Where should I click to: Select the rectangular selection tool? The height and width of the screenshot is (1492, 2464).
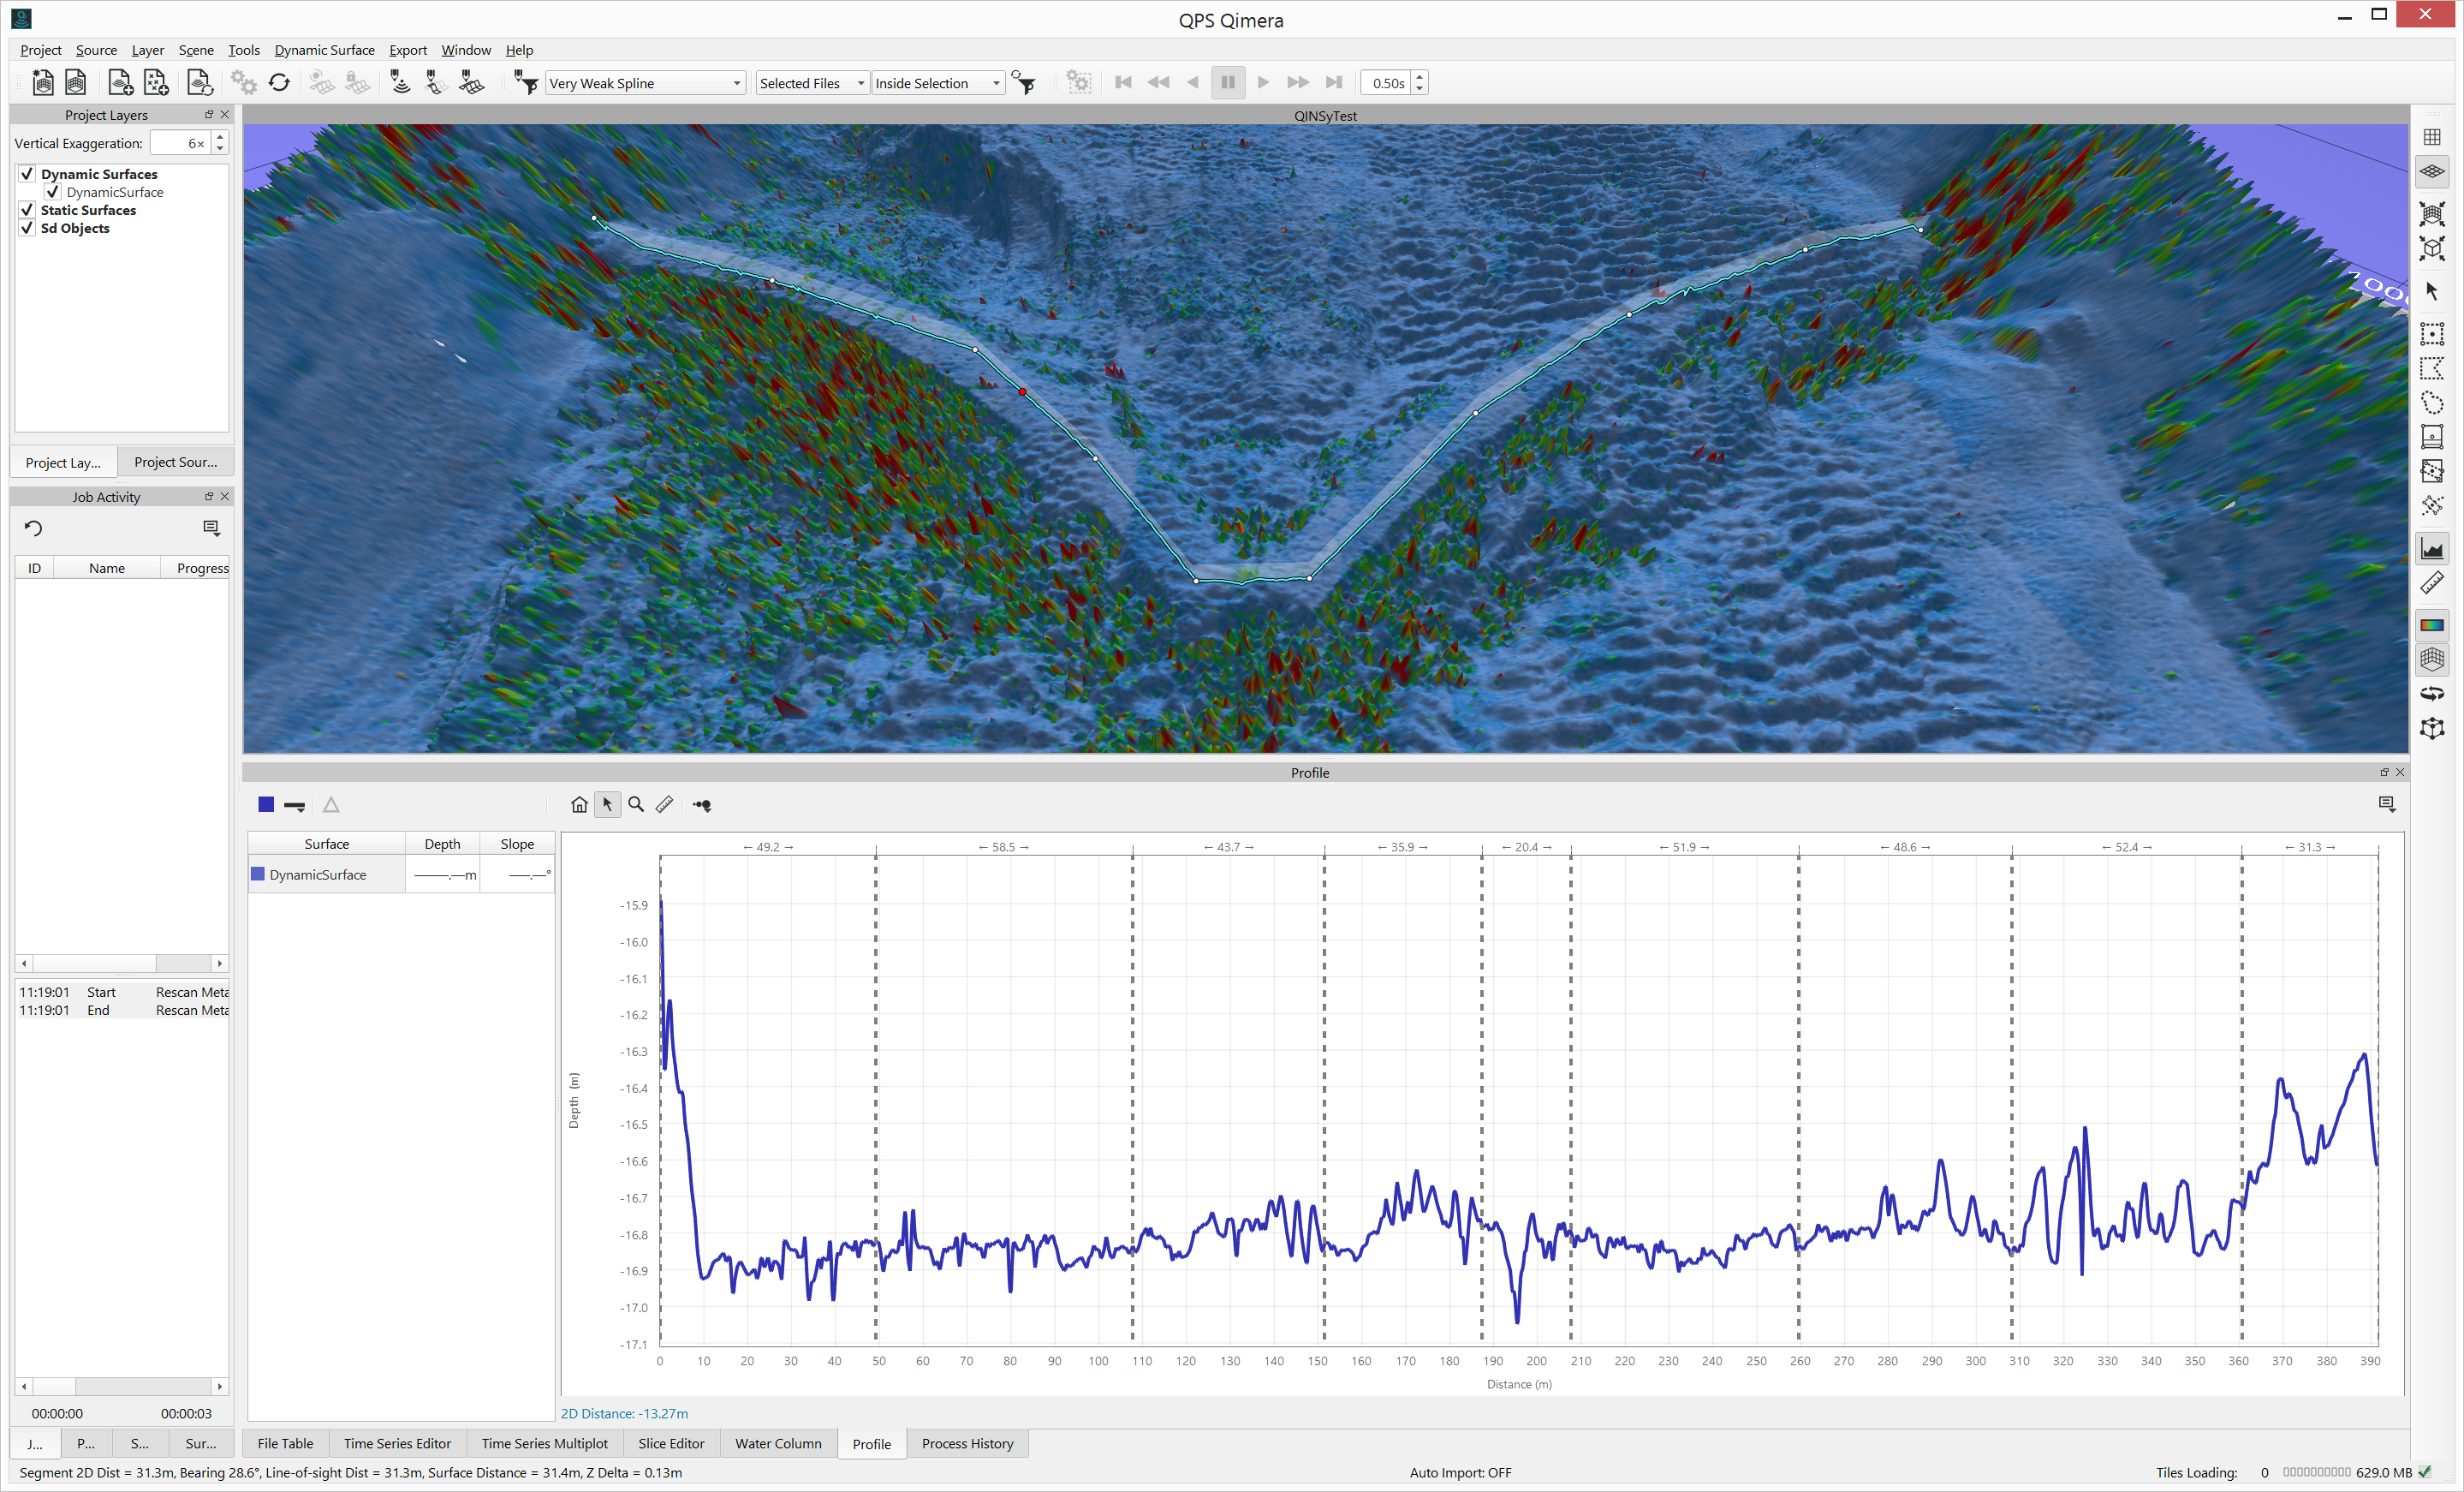(x=2431, y=333)
